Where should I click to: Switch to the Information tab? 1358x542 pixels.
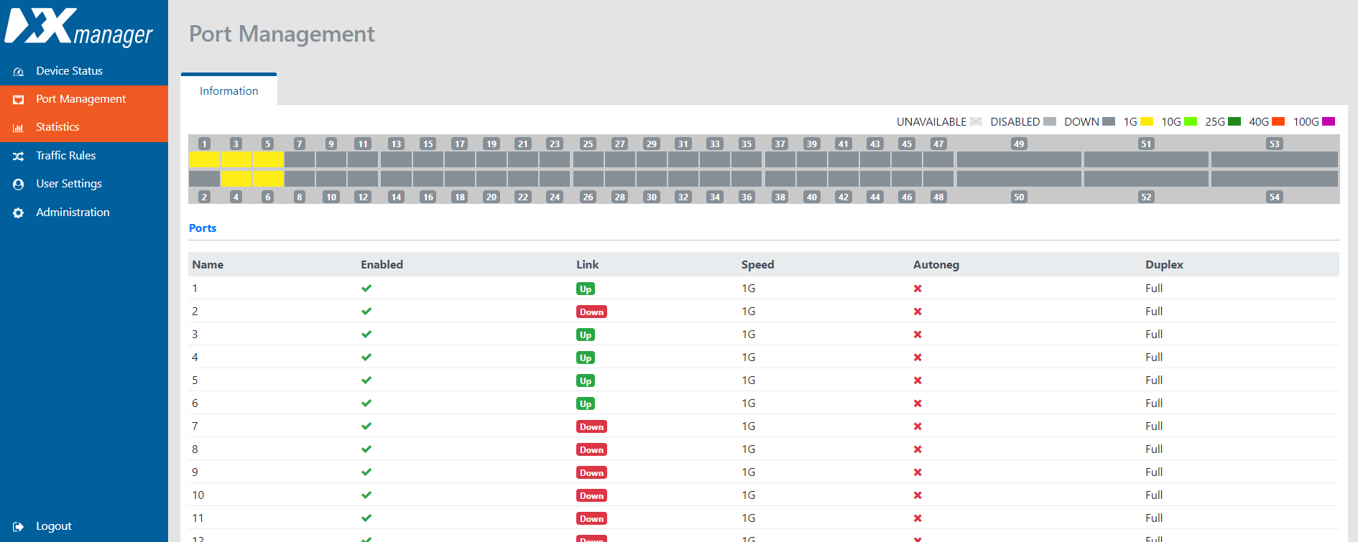point(228,91)
